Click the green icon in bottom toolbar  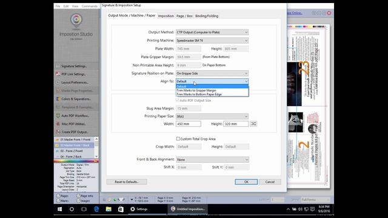115,199
